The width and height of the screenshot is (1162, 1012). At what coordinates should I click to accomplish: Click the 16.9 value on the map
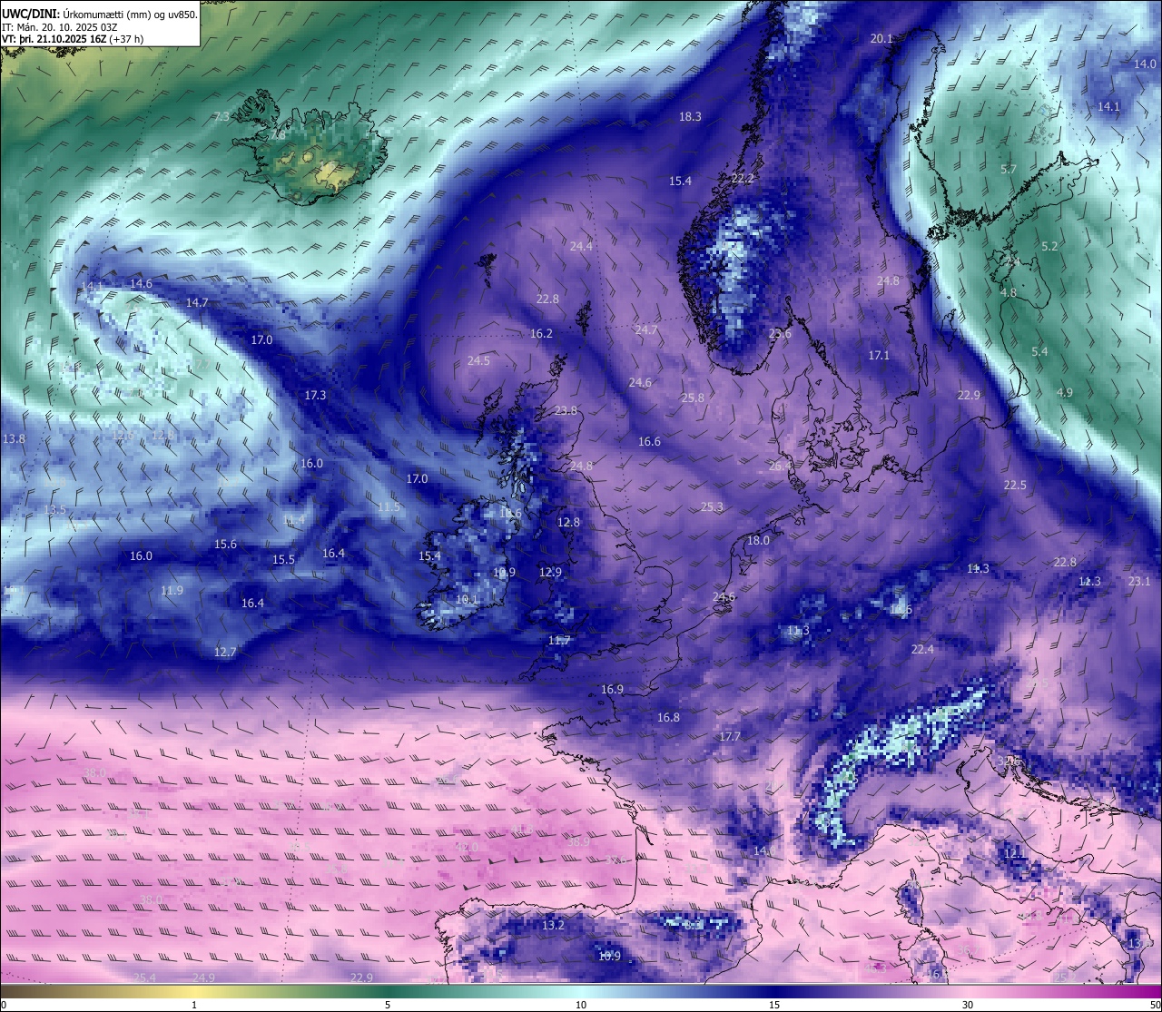click(612, 689)
